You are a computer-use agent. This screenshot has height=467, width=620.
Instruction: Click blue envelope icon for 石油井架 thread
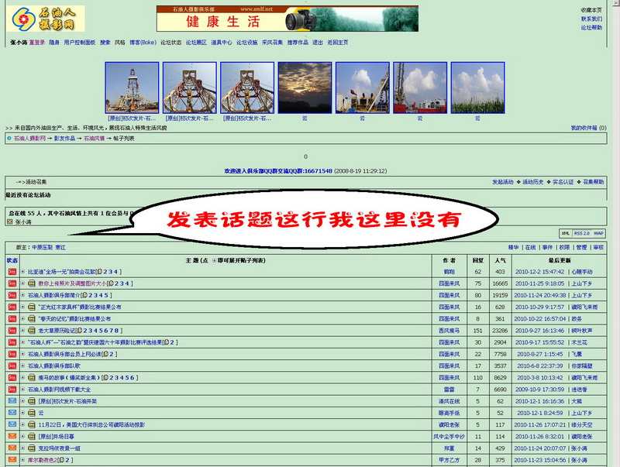coord(12,401)
